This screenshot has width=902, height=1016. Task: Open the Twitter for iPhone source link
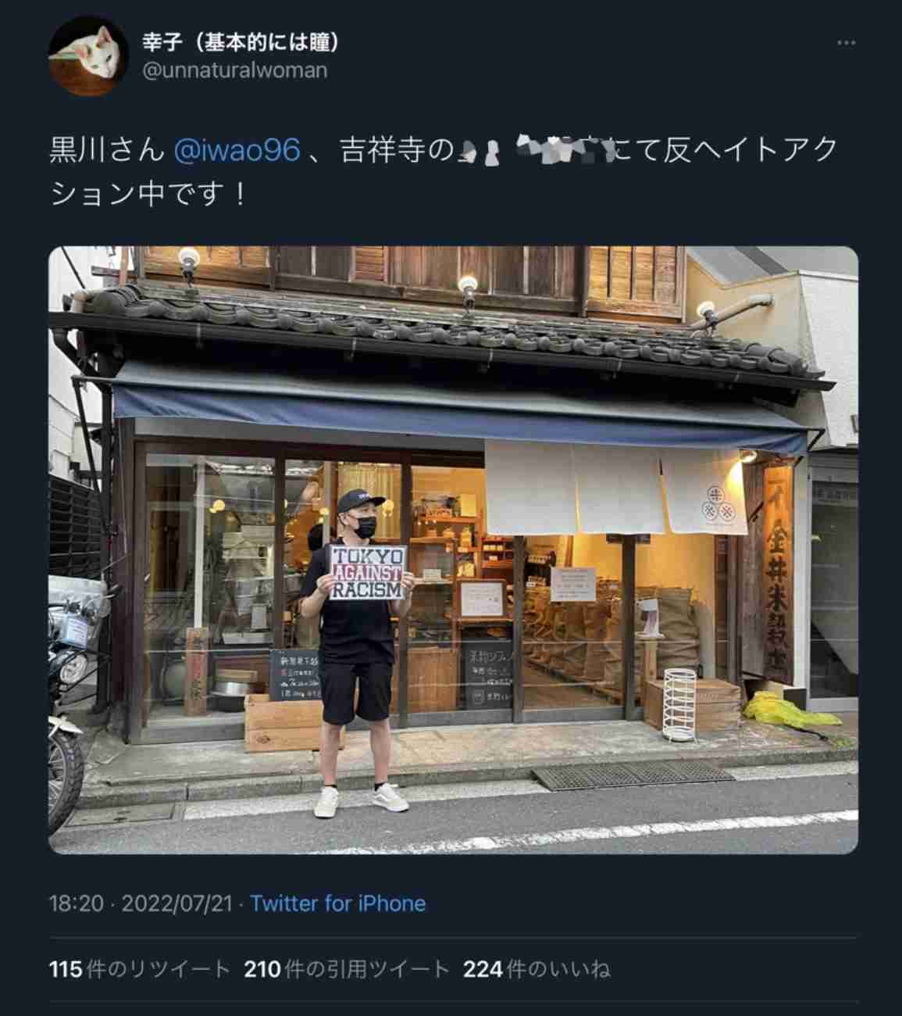338,903
